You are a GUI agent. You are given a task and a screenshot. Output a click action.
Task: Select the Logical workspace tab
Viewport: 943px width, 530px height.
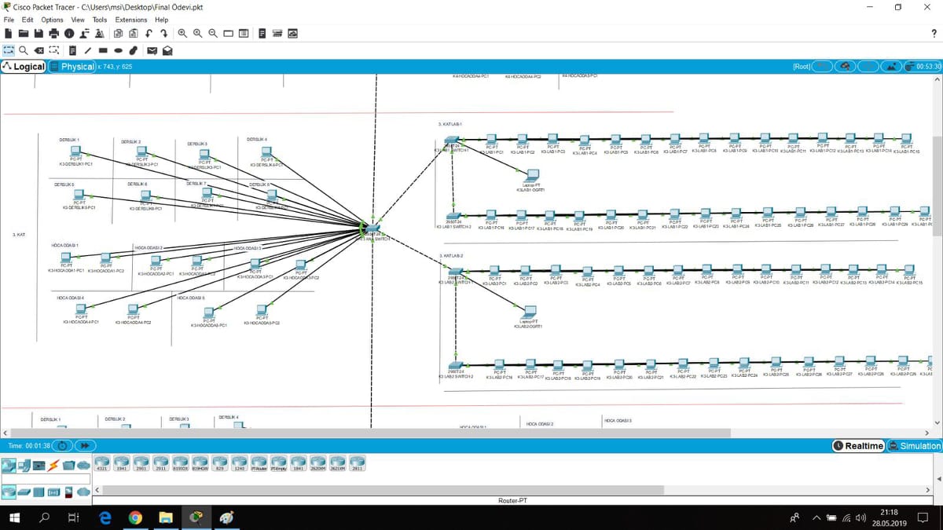(x=24, y=67)
